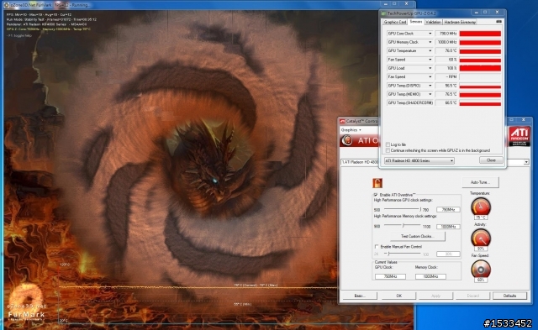Viewport: 538px width, 330px height.
Task: Click the GPU clock slider handle
Action: 420,209
